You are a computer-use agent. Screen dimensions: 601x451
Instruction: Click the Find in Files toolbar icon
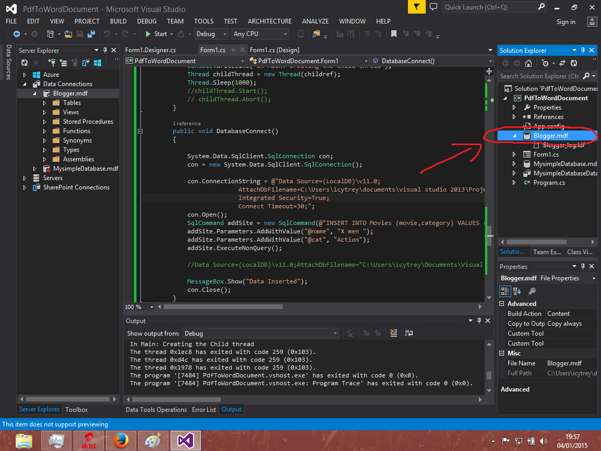(316, 34)
